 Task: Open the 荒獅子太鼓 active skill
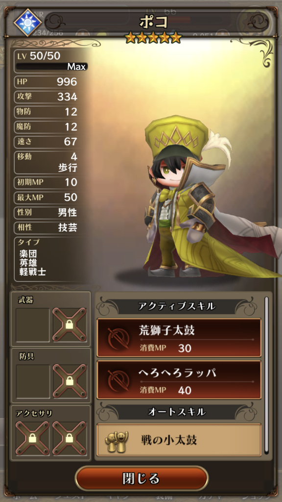pos(179,338)
